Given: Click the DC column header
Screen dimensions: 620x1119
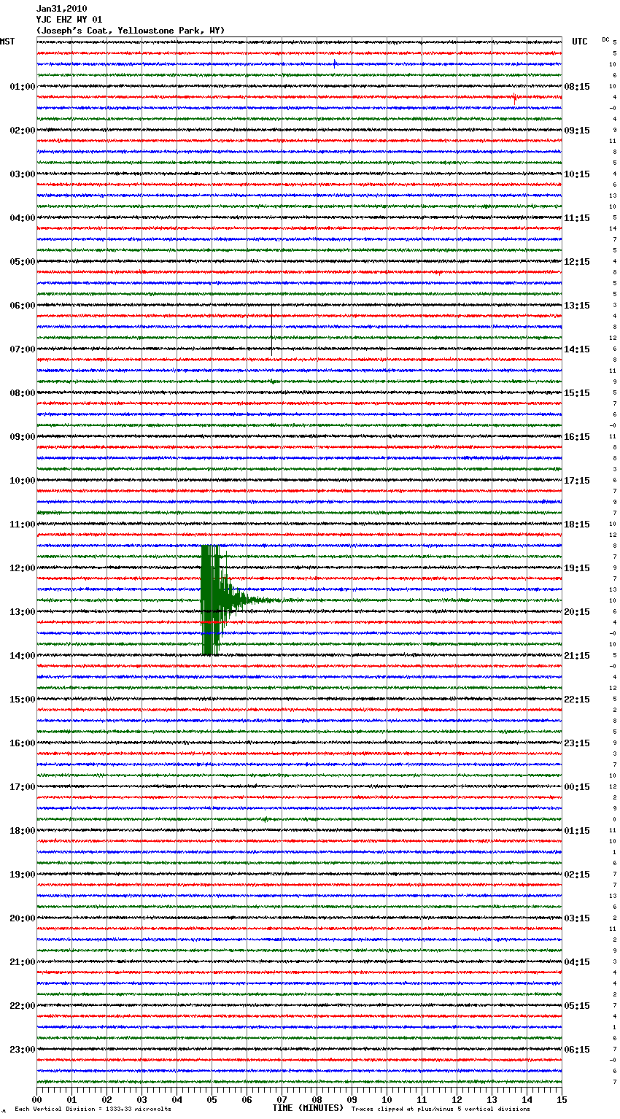Looking at the screenshot, I should pyautogui.click(x=605, y=39).
